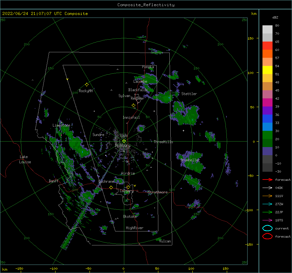The image size is (292, 273).
Task: Pick the bright green 20-30 dBZ swatch
Action: [267, 135]
